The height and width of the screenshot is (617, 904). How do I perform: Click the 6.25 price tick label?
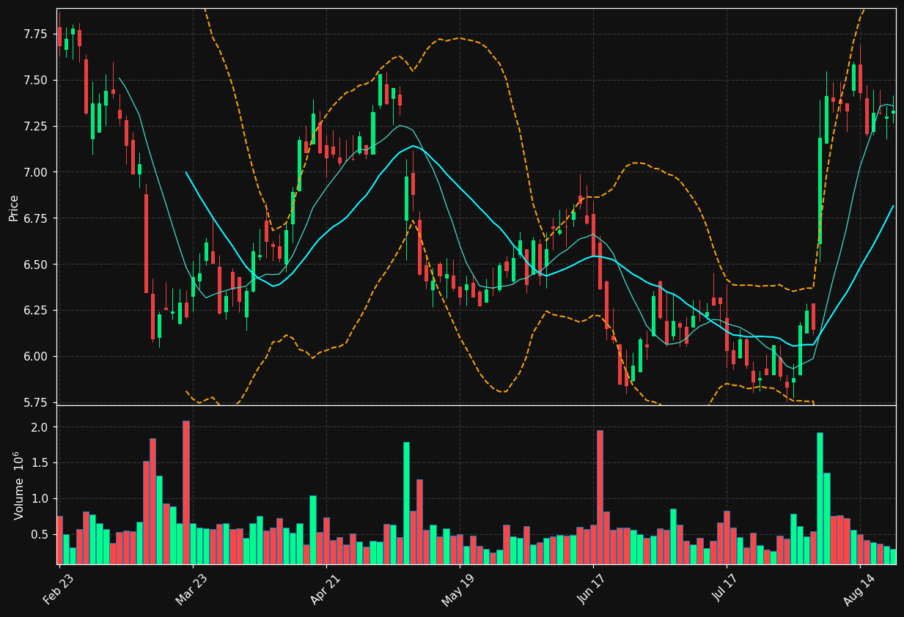(37, 311)
